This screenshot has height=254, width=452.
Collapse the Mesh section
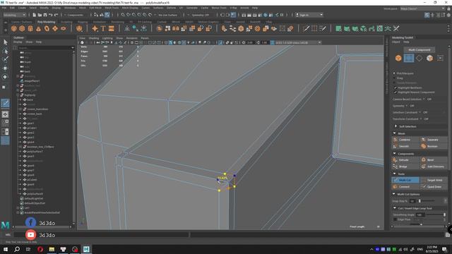click(394, 133)
